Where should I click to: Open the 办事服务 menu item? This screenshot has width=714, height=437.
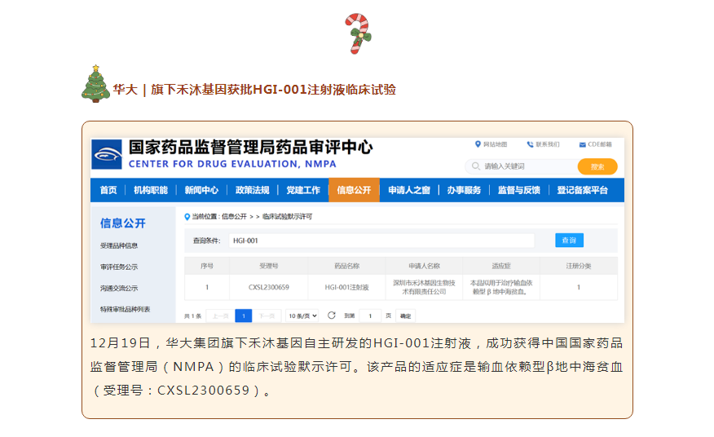point(464,190)
